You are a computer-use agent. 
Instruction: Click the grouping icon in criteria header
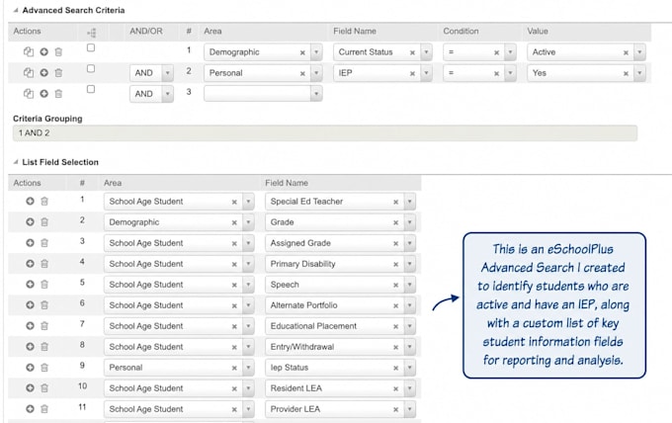[x=91, y=33]
